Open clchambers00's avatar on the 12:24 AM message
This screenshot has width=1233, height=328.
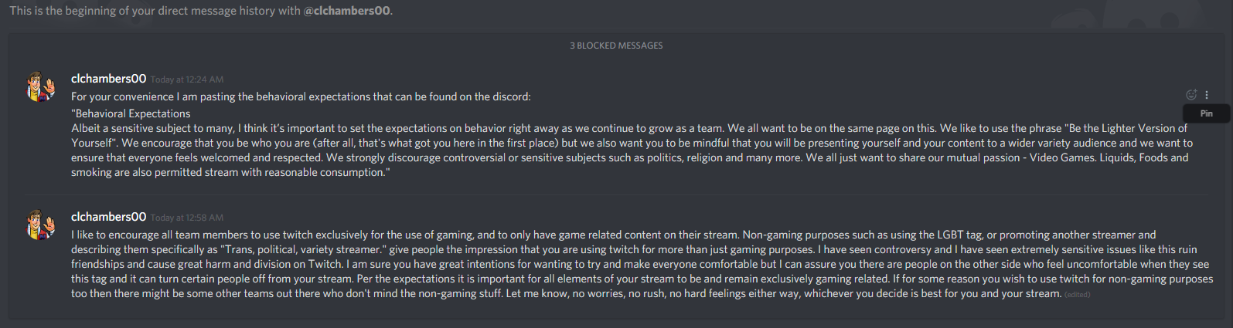pos(42,87)
